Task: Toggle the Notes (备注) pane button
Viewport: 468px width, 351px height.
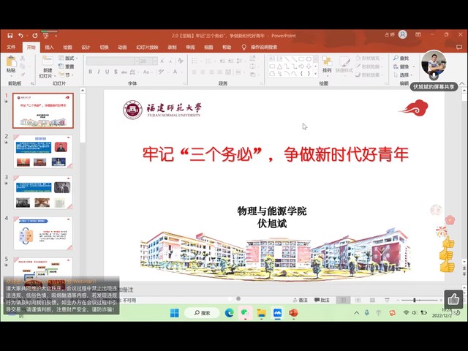Action: (x=300, y=300)
